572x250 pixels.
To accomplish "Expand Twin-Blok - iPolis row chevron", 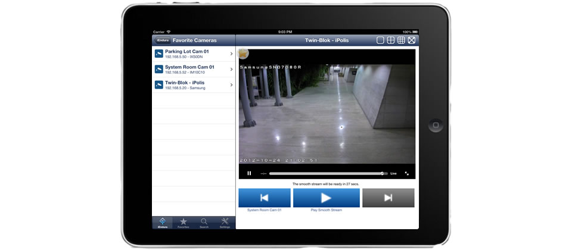I will click(232, 85).
